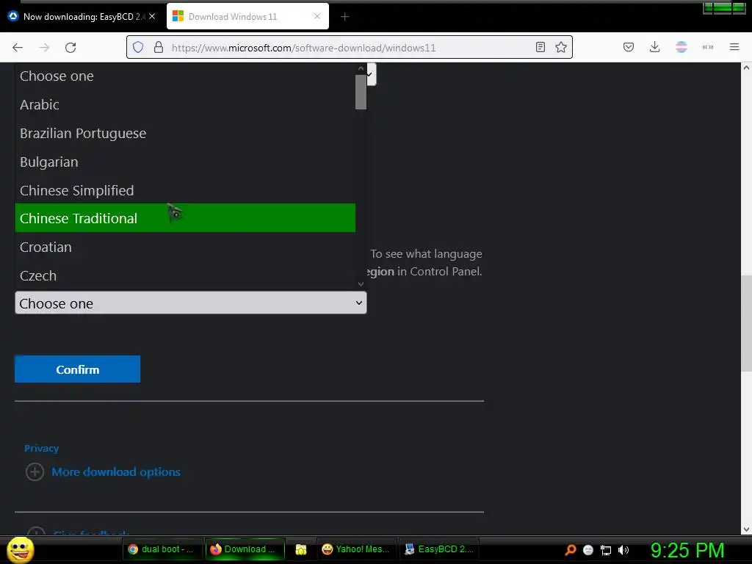
Task: Click the language list scrollbar thumb
Action: click(361, 92)
